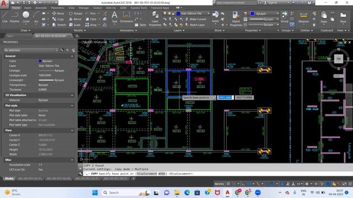The height and width of the screenshot is (198, 353).
Task: Open Windows Start menu
Action: 95,193
